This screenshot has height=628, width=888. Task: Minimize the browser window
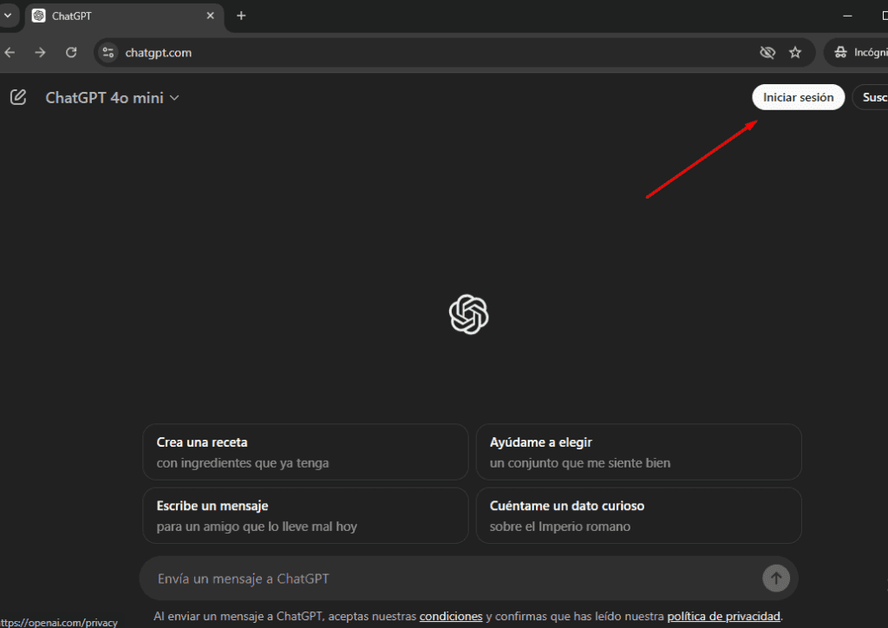(x=847, y=16)
